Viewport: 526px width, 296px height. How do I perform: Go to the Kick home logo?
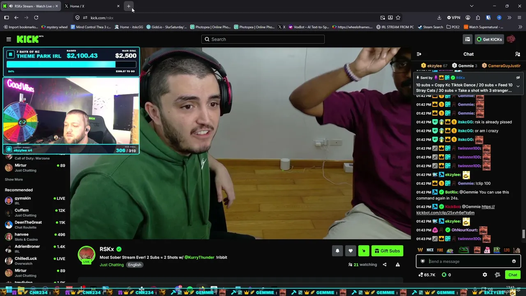30,39
